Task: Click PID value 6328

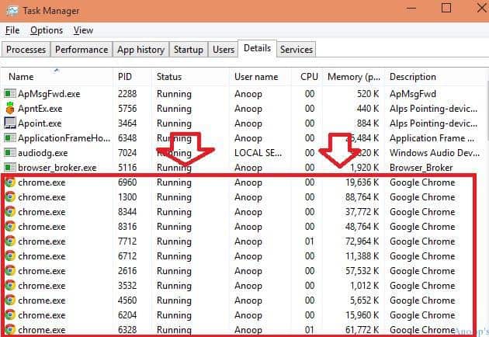Action: tap(127, 330)
